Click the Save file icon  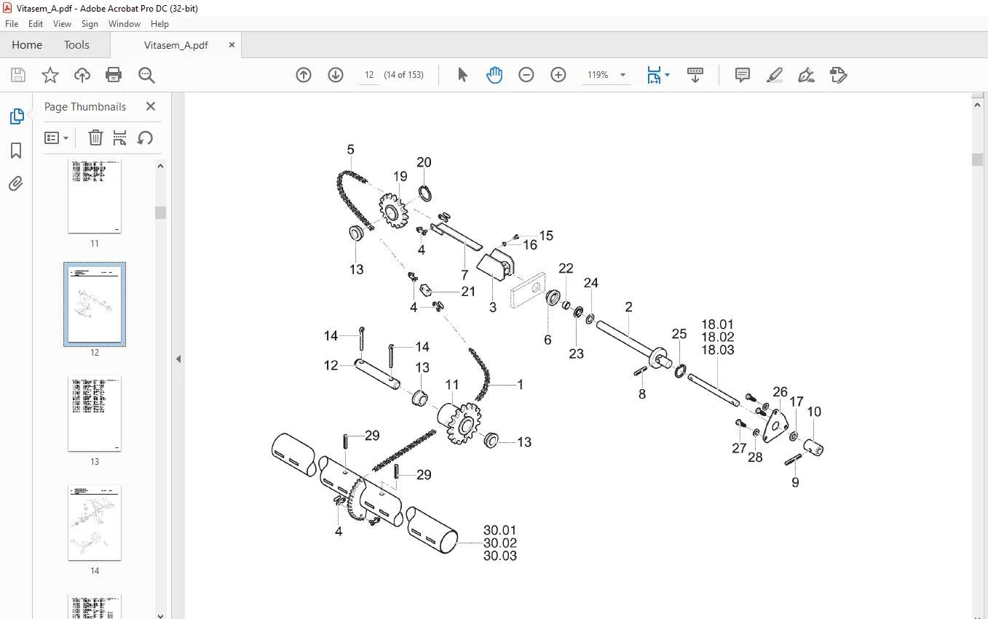(18, 75)
